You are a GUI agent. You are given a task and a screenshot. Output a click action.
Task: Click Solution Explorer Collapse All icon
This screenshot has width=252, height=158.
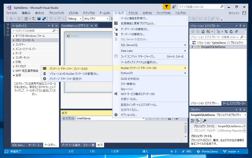[236, 32]
